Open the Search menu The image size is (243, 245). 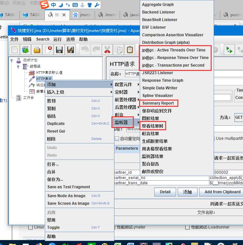43,39
